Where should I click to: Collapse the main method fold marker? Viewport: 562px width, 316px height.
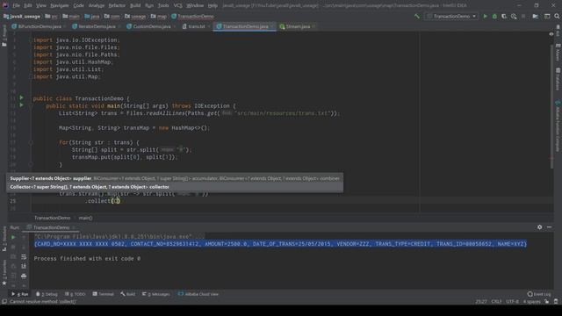(31, 106)
